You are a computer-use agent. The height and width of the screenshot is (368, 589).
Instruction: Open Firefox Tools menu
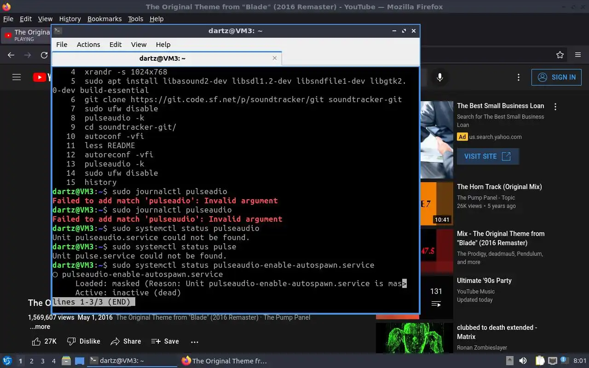135,19
